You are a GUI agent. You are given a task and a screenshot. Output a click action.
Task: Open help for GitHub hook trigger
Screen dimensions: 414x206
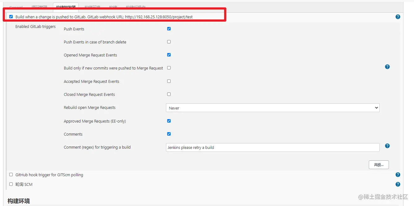point(398,175)
